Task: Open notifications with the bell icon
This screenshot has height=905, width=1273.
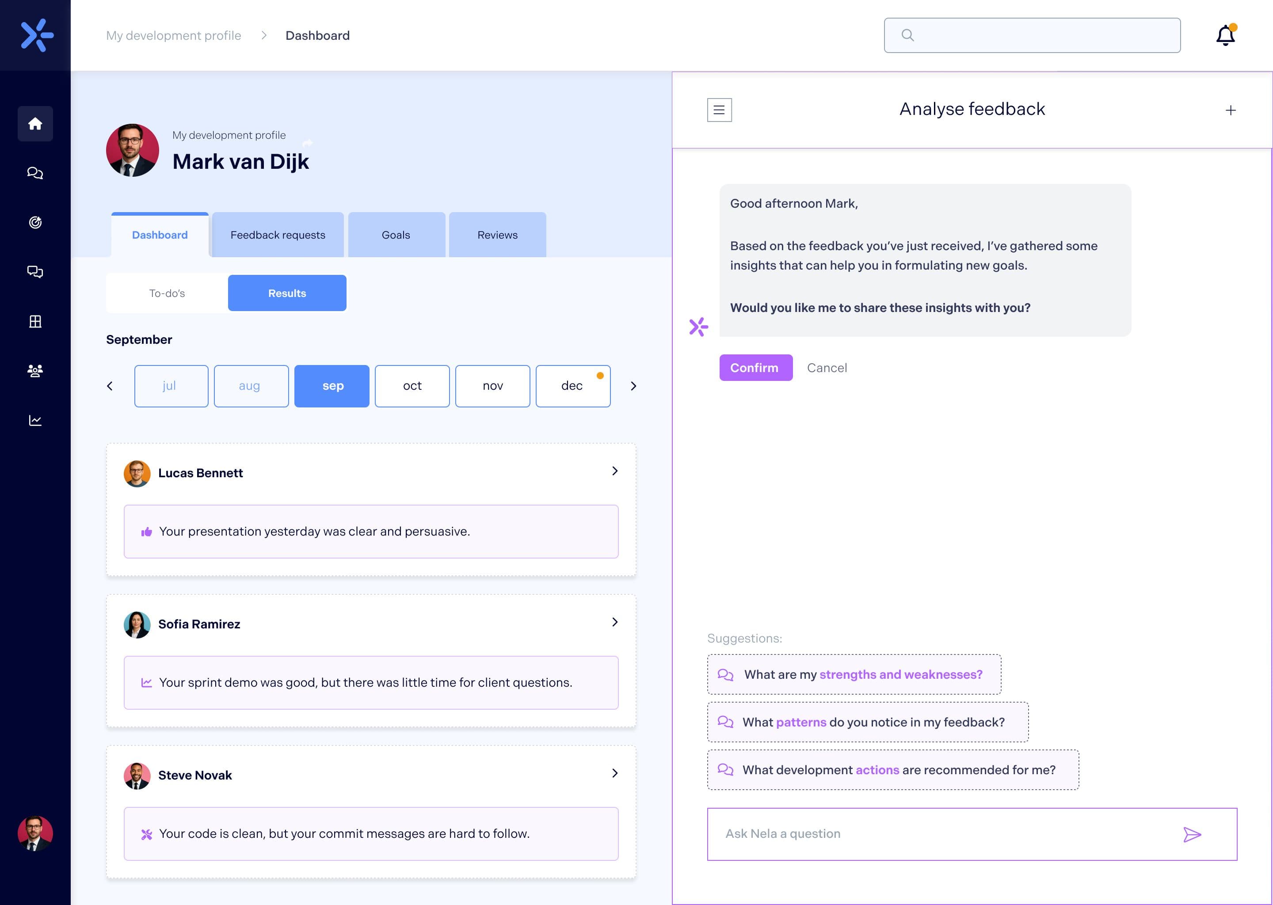Action: 1224,35
